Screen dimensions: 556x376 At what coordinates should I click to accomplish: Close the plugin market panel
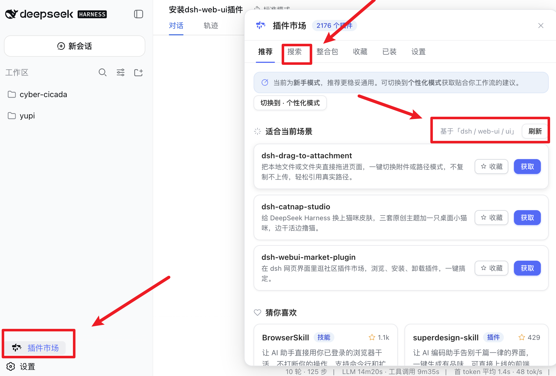[x=541, y=26]
